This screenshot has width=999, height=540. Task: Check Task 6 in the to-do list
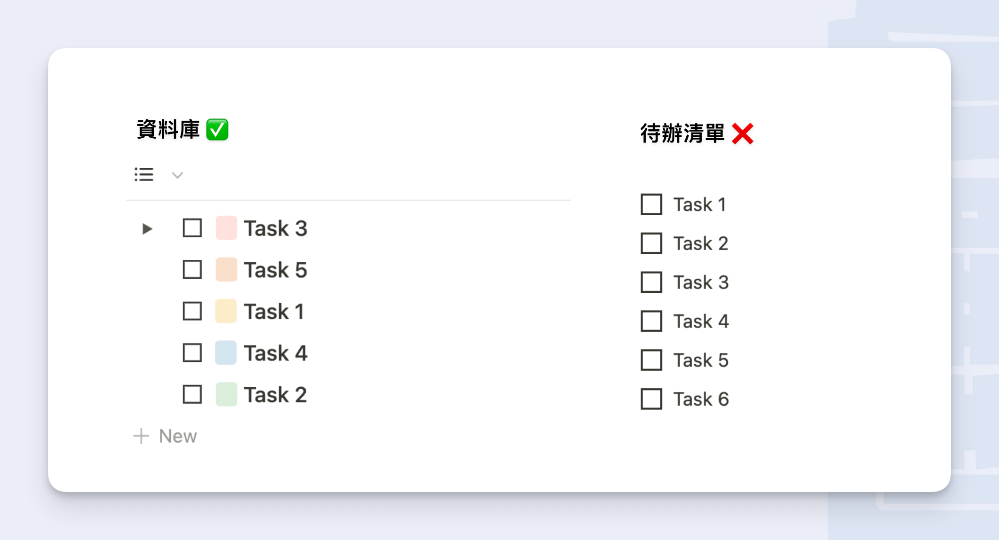pyautogui.click(x=651, y=399)
